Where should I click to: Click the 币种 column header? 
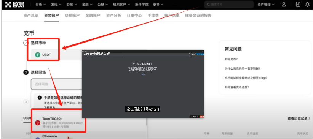206,134
